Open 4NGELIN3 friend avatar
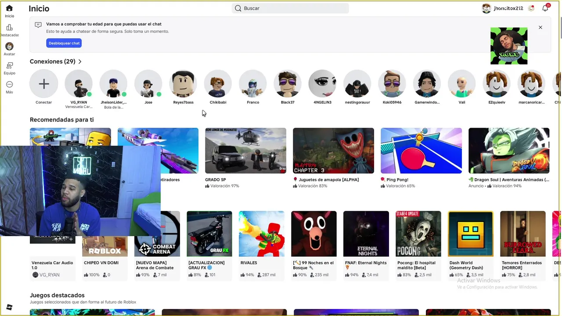Viewport: 562px width, 316px height. coord(322,83)
